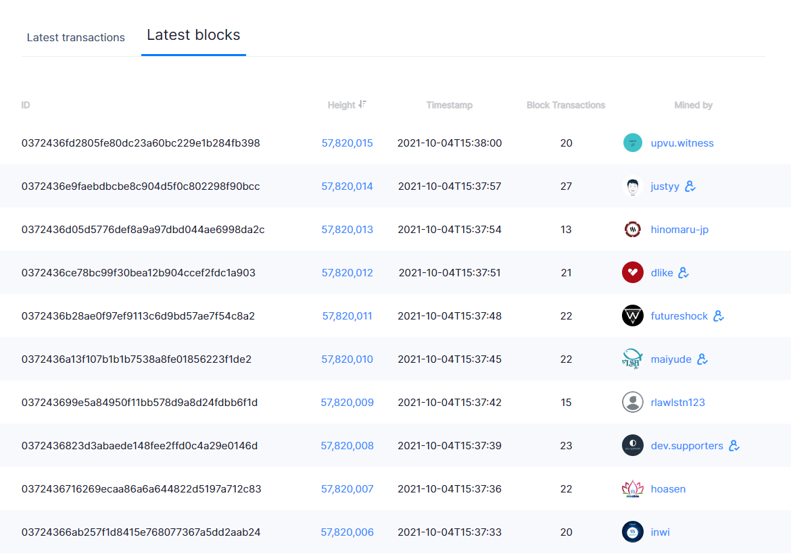Click transaction count 15 in rlawlstn123 row
The image size is (791, 556).
click(566, 403)
